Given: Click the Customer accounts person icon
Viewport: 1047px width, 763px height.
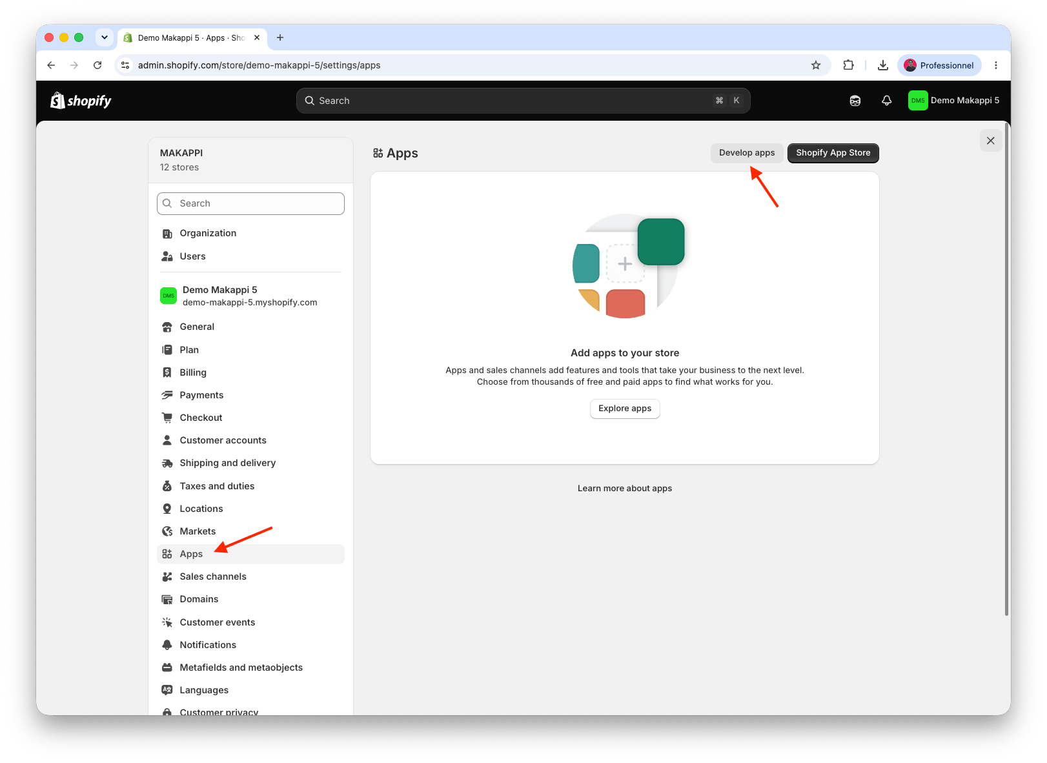Looking at the screenshot, I should [167, 440].
